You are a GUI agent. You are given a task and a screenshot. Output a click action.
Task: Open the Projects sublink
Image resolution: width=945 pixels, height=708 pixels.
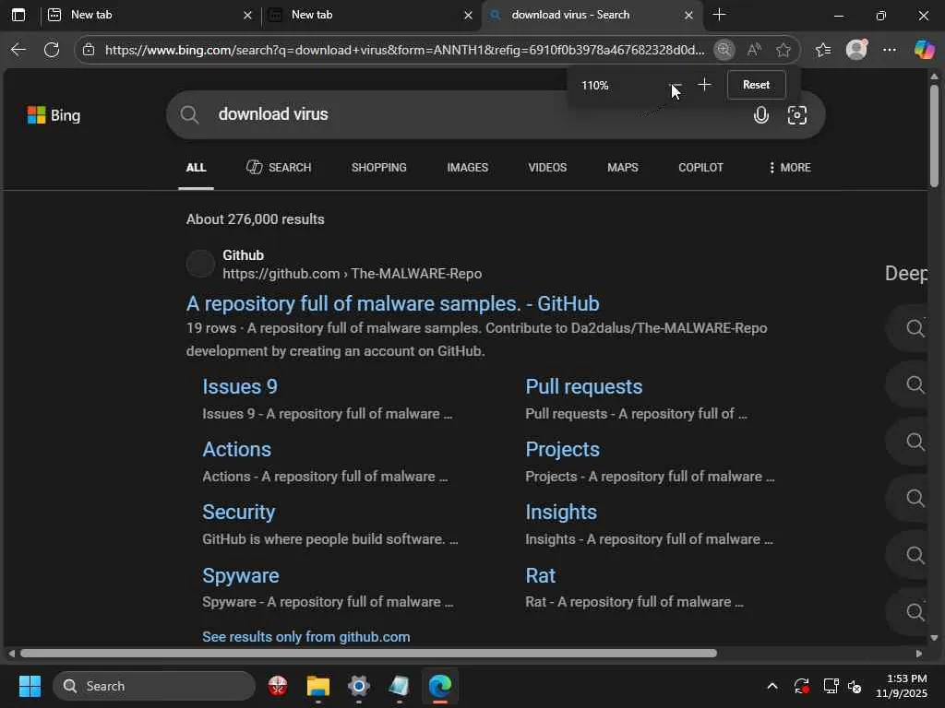[x=562, y=449]
